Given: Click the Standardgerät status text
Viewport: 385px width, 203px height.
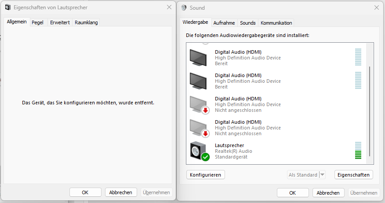Looking at the screenshot, I should pyautogui.click(x=231, y=157).
